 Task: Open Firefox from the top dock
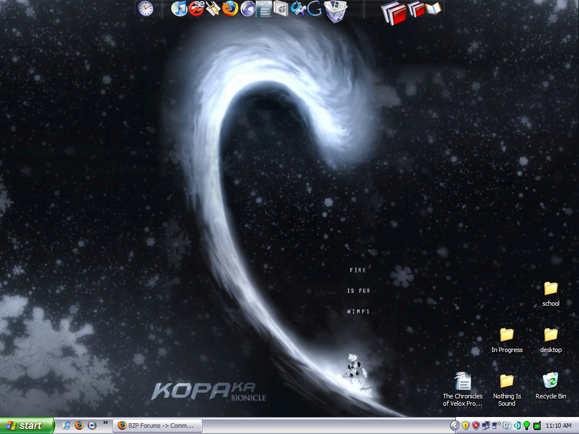coord(230,8)
